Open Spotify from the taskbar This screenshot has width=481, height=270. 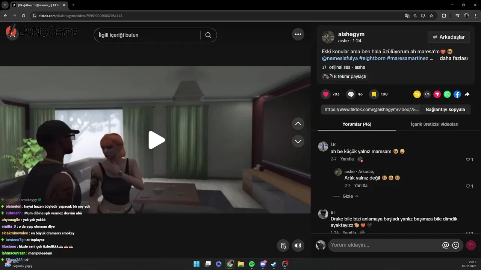[252, 264]
